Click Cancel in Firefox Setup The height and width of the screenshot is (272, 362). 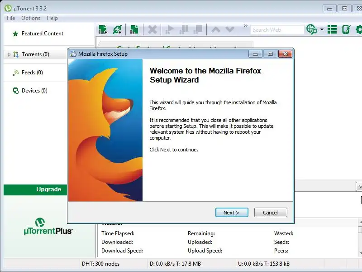(271, 212)
